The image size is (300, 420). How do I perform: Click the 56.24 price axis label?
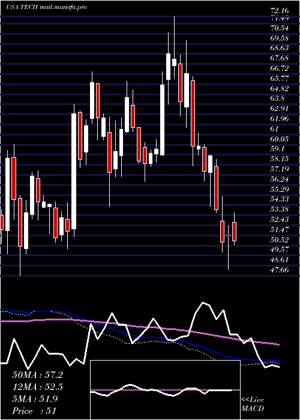(x=280, y=179)
